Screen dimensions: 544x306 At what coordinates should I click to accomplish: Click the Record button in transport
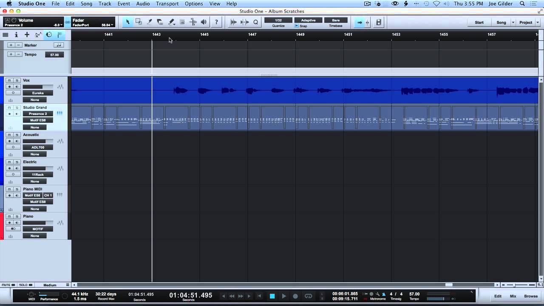(295, 296)
